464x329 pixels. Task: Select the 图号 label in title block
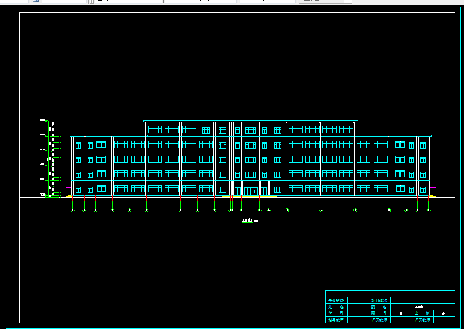(379, 313)
